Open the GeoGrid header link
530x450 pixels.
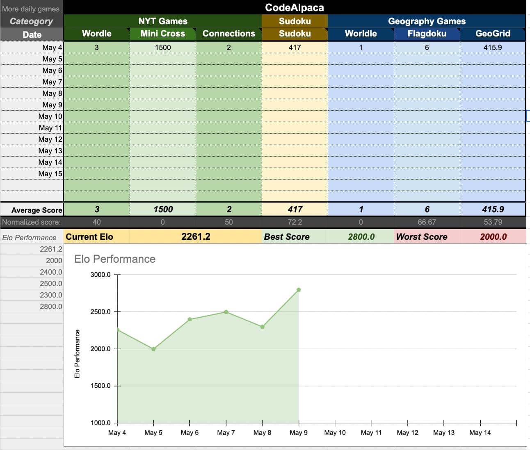tap(493, 34)
